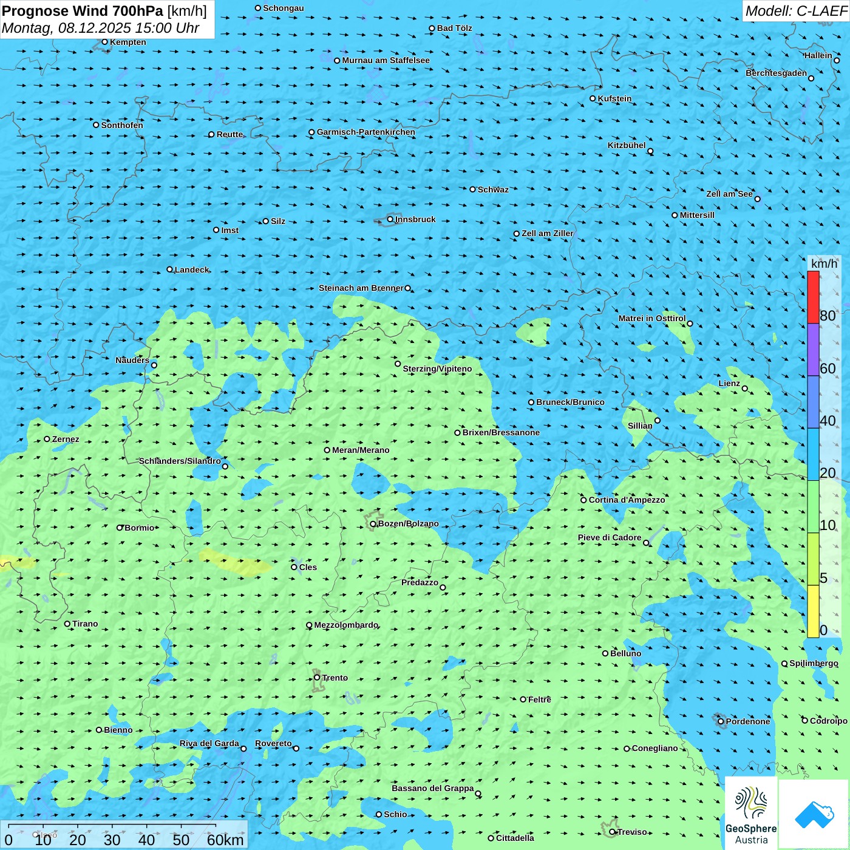Click the Tirano city marker

[x=67, y=624]
